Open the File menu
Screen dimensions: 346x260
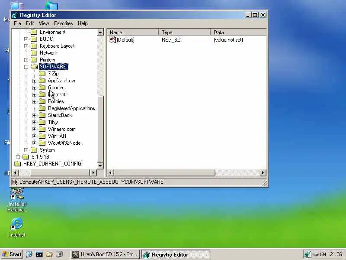pyautogui.click(x=17, y=23)
